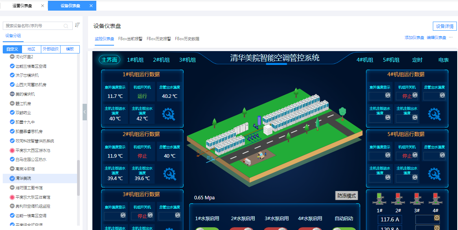Click the 添加仪表盘 link
The image size is (458, 230).
(x=414, y=37)
